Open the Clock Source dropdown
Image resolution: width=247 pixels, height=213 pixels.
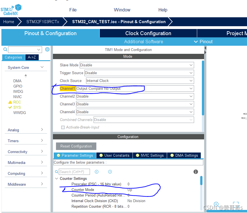(140, 81)
